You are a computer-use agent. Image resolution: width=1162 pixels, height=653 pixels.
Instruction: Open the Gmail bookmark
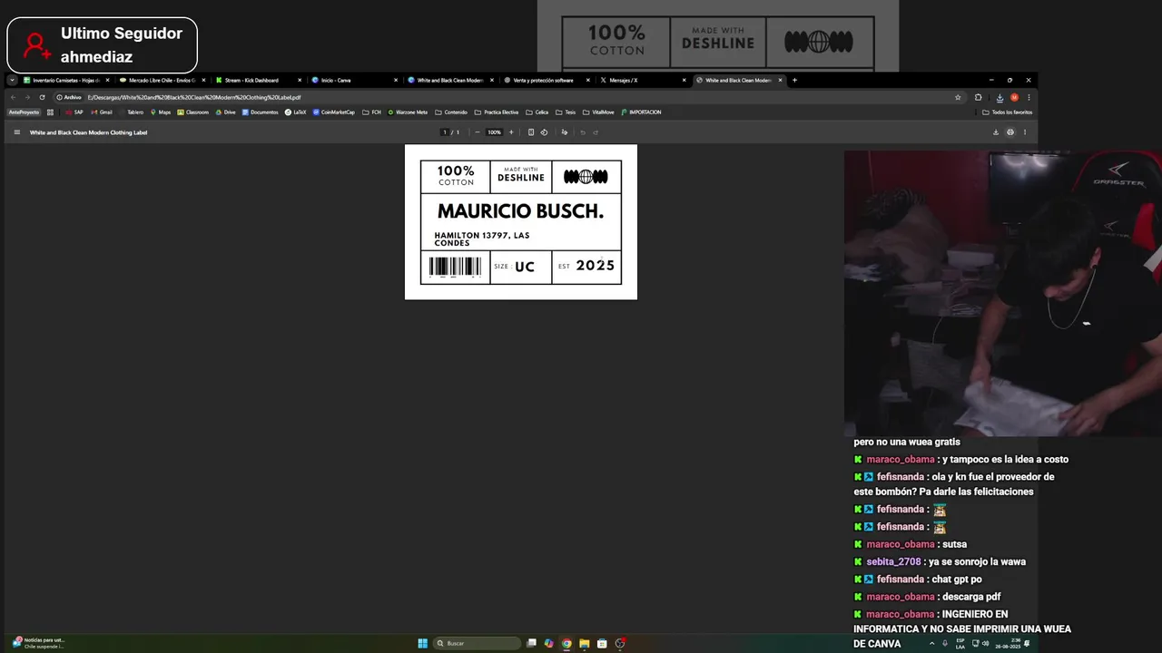(x=101, y=112)
